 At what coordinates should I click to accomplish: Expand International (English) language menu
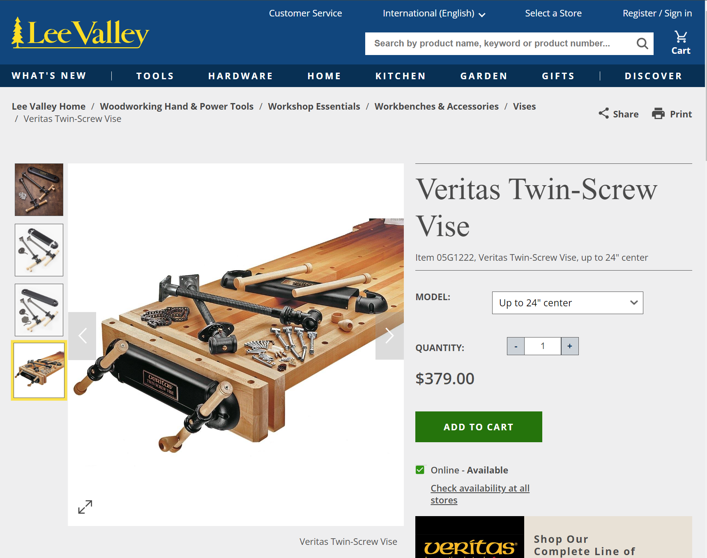(x=434, y=14)
